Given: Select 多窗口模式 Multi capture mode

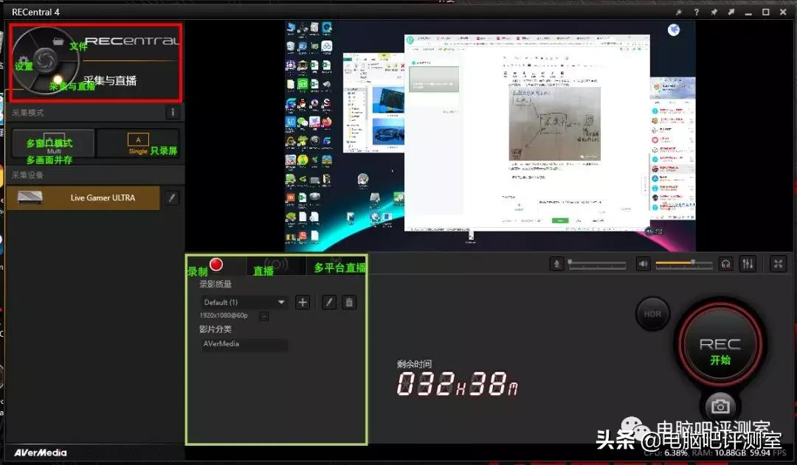Looking at the screenshot, I should pyautogui.click(x=52, y=143).
